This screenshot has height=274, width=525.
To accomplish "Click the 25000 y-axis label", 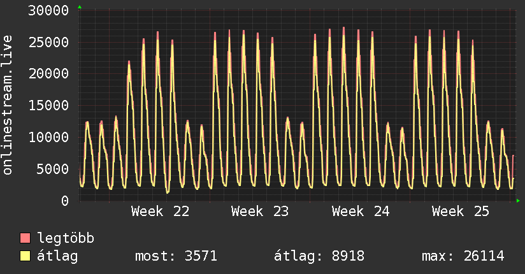I will click(x=48, y=43).
